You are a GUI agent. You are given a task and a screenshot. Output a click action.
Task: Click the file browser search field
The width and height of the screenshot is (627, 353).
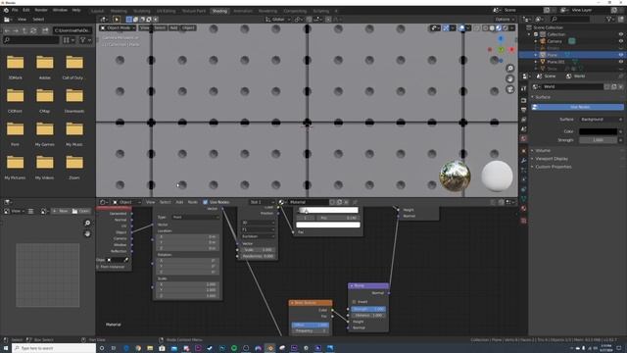coord(31,40)
